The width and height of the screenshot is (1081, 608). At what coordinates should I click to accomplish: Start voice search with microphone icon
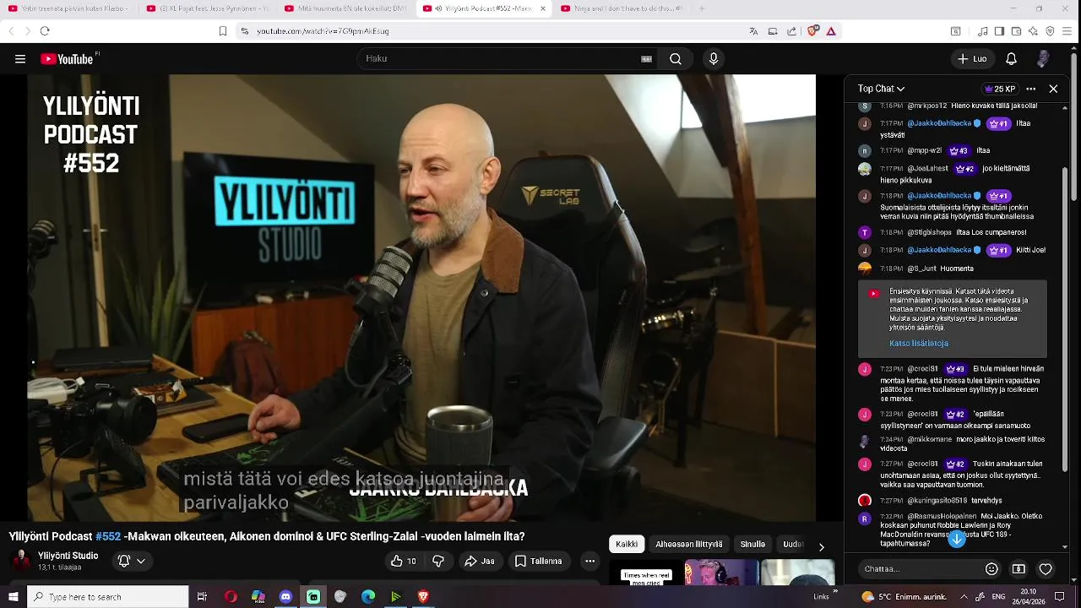pyautogui.click(x=714, y=59)
